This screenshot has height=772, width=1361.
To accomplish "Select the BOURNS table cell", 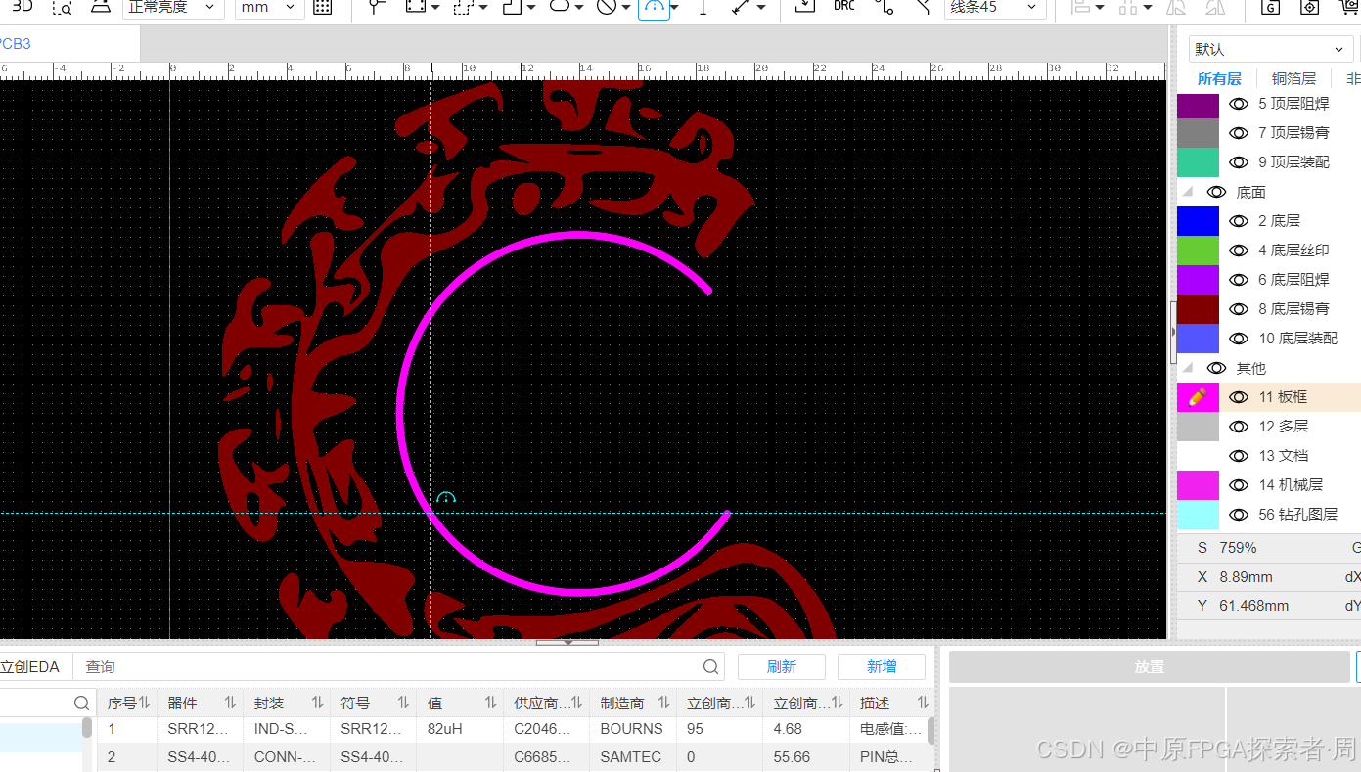I will click(x=632, y=729).
